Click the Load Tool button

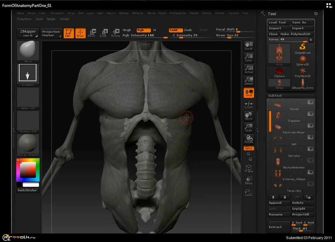[279, 22]
